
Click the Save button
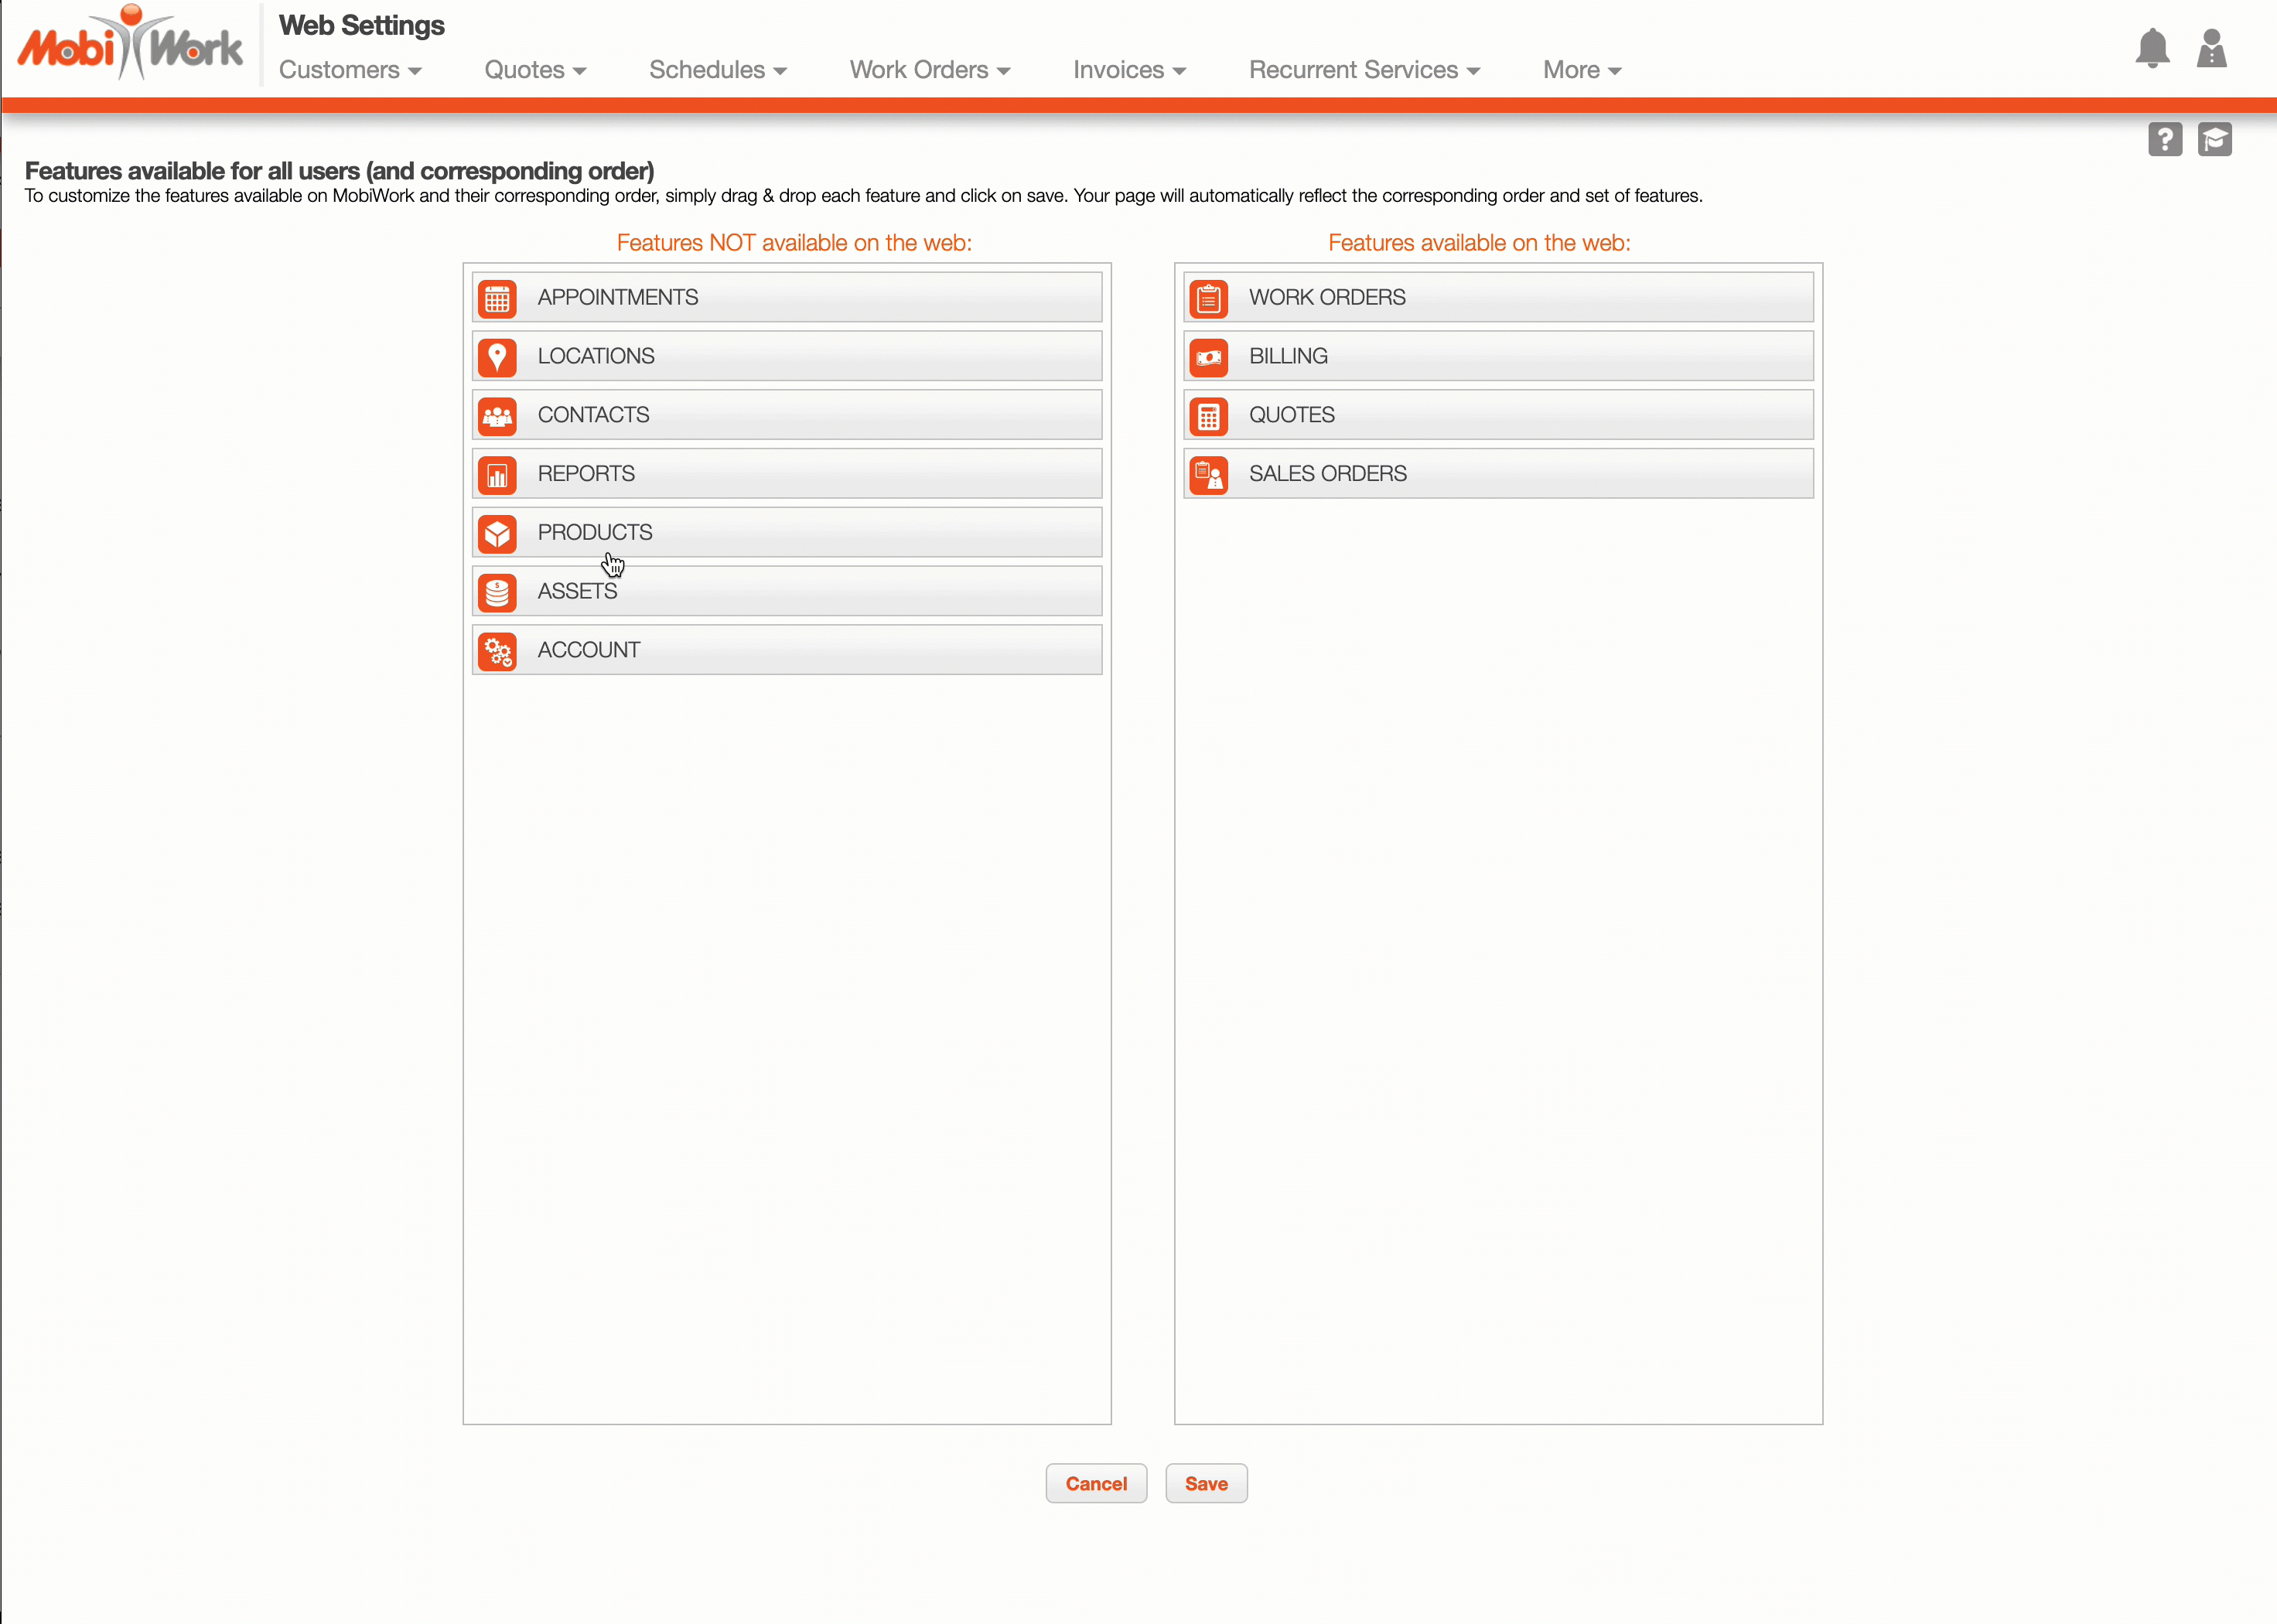click(1206, 1484)
